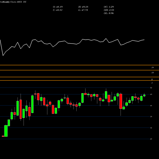Click the first tall green candle at the far left
Image resolution: width=159 pixels, height=159 pixels.
coord(6,131)
